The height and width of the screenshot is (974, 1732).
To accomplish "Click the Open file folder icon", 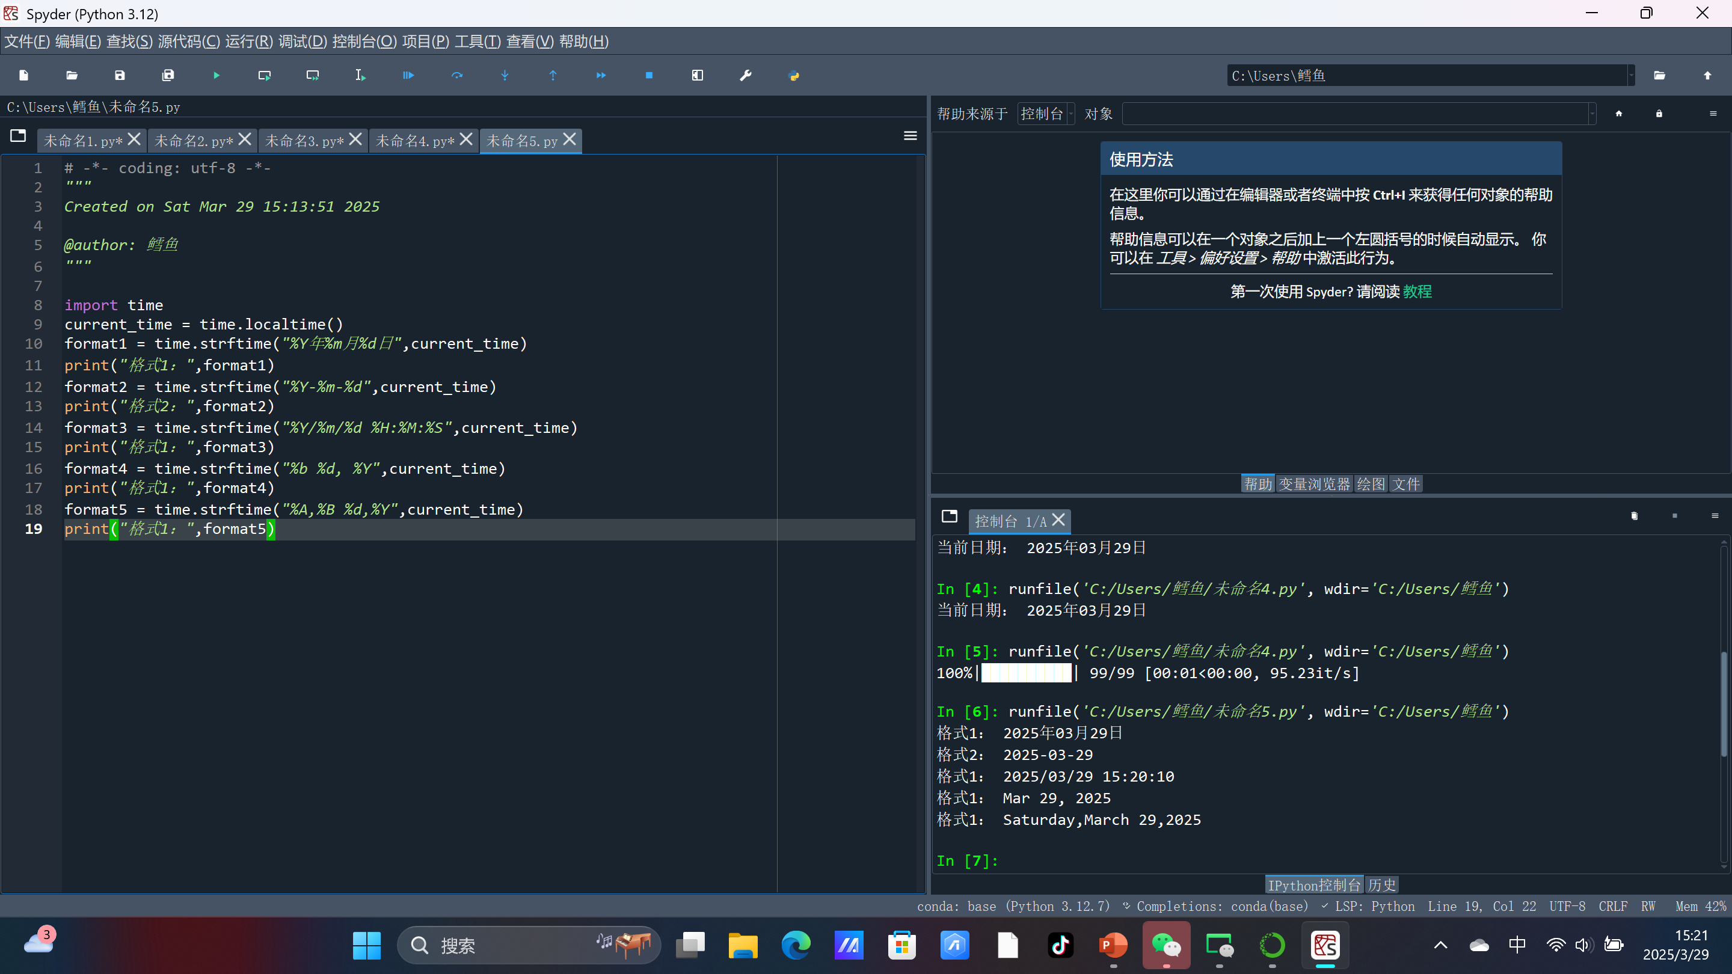I will tap(72, 75).
